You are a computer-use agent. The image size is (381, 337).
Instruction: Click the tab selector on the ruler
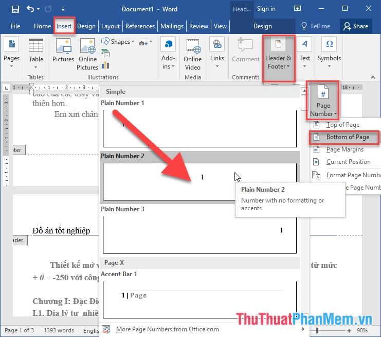[x=7, y=88]
